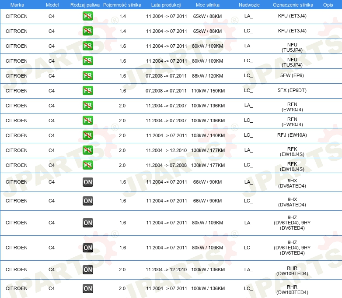The image size is (342, 298).
Task: Click RFK (EW10J4S) in the LA_ row
Action: tap(292, 152)
